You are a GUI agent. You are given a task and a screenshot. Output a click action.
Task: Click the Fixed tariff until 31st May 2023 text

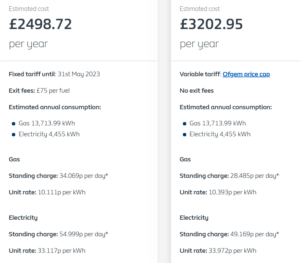pos(54,74)
